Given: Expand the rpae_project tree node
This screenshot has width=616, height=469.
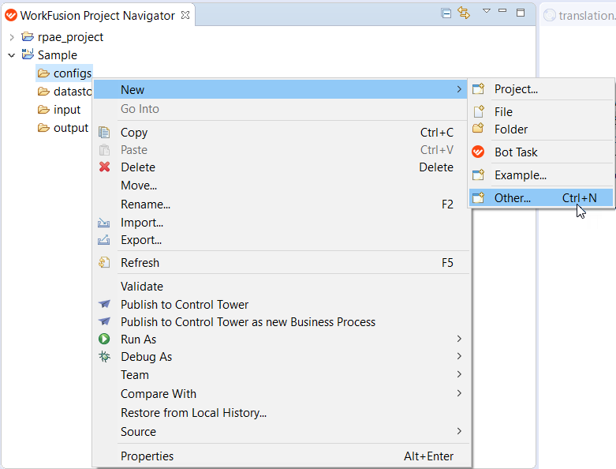Looking at the screenshot, I should pyautogui.click(x=12, y=37).
